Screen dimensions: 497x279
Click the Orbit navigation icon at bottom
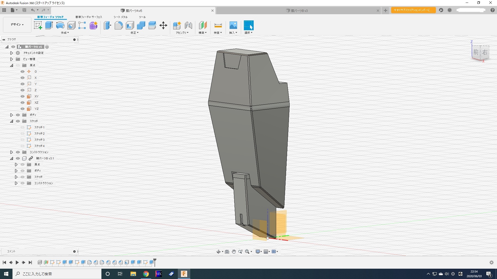(218, 252)
